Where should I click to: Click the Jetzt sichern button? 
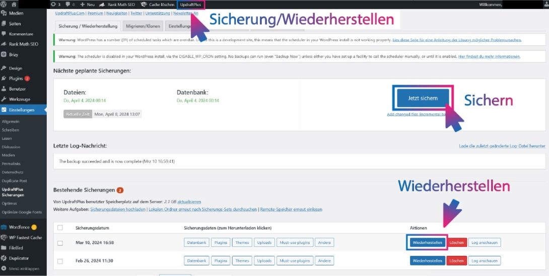click(423, 98)
